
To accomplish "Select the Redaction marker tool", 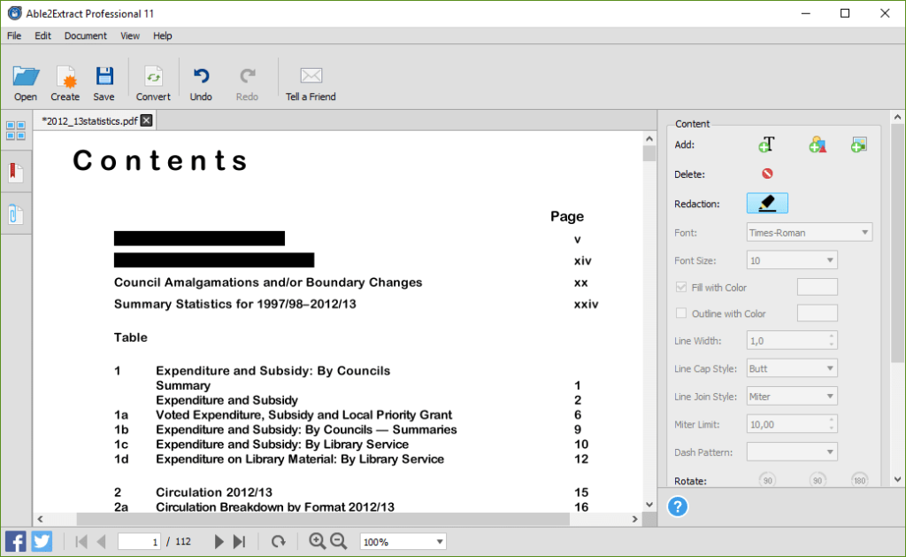I will [x=766, y=203].
